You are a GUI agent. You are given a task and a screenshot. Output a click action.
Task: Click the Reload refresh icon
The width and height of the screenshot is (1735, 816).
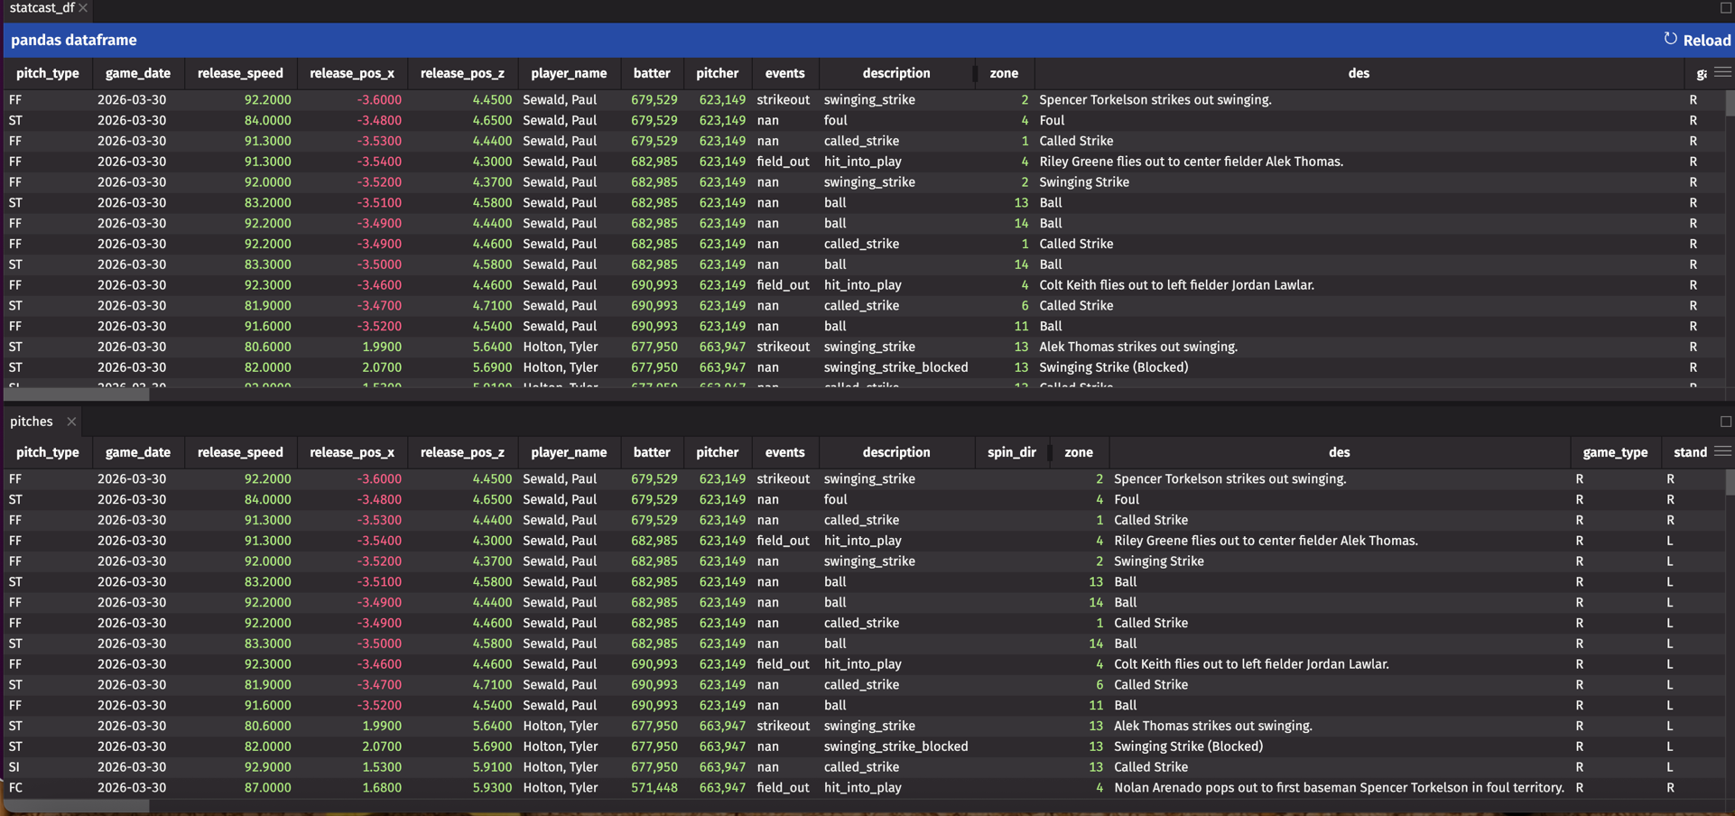1670,39
